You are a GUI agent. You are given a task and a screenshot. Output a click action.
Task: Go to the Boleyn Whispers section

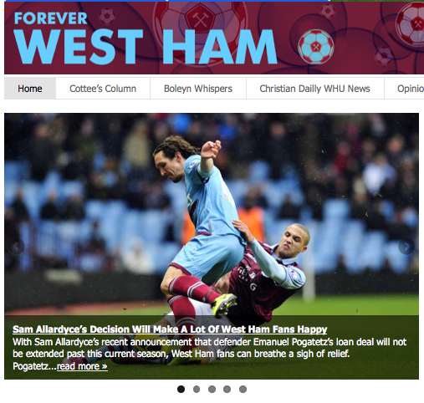[x=198, y=89]
